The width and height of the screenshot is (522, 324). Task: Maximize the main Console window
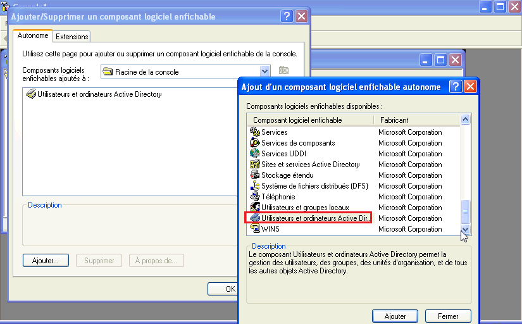click(x=500, y=7)
